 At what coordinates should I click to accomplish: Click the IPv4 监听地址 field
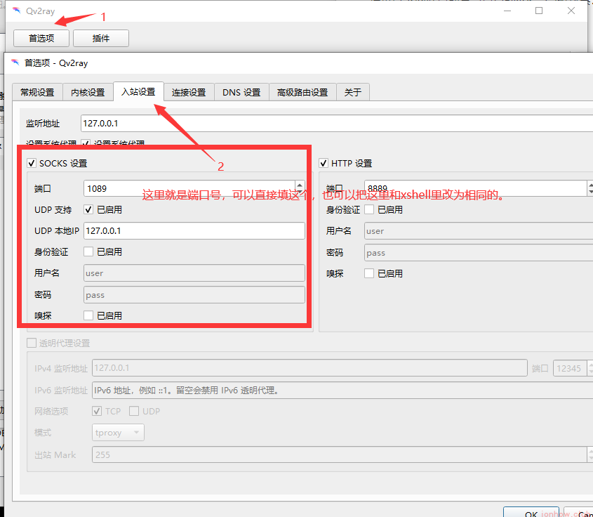point(309,368)
